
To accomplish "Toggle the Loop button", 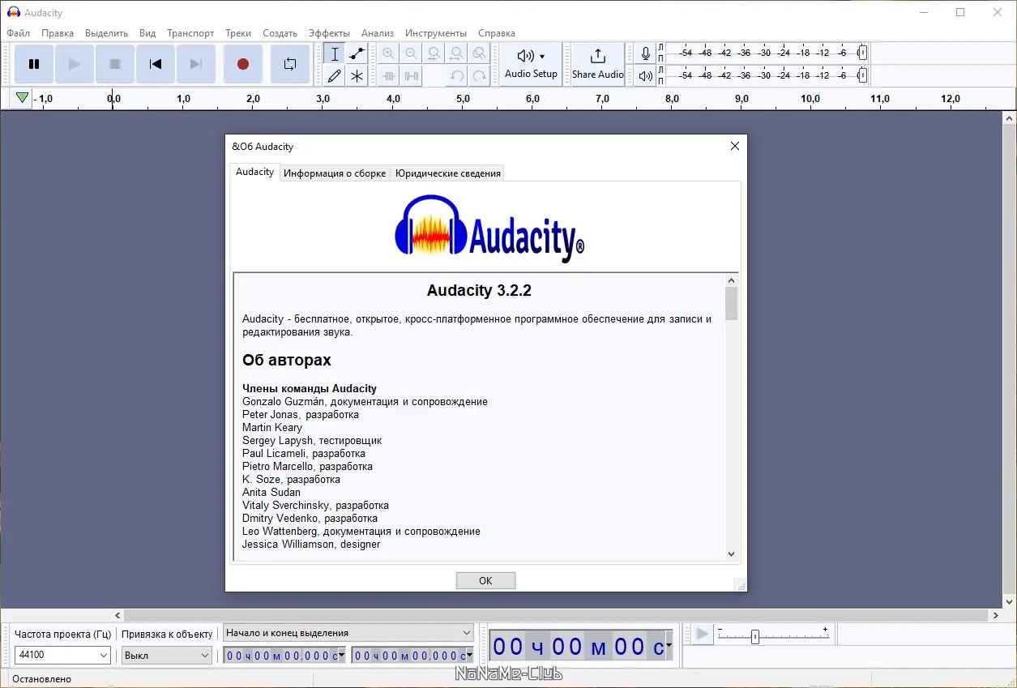I will point(290,64).
